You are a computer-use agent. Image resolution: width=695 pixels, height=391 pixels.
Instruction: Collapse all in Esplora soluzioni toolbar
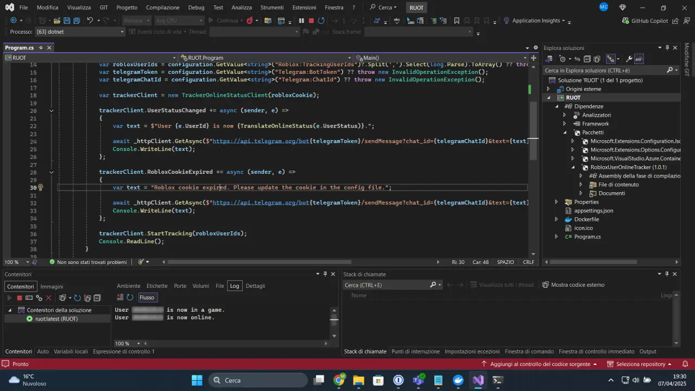587,59
